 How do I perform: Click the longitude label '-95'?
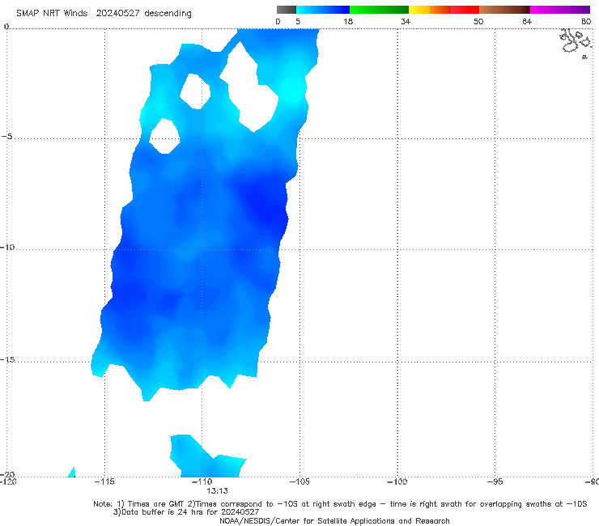[x=495, y=481]
